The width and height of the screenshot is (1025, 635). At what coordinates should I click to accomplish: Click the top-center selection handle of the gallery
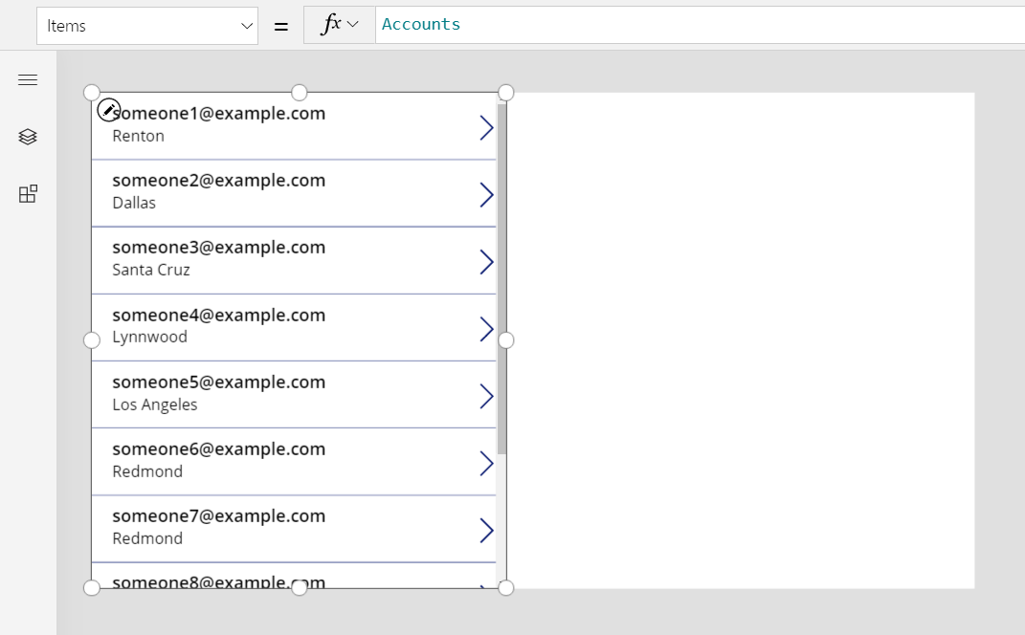click(299, 92)
